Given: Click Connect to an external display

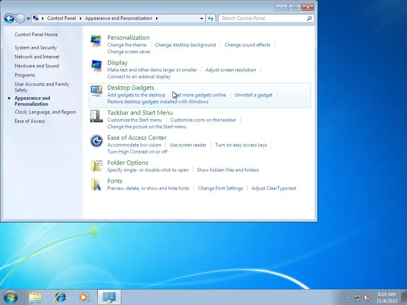Looking at the screenshot, I should tap(139, 77).
